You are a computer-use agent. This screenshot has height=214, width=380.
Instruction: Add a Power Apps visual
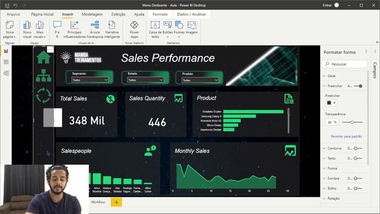pyautogui.click(x=134, y=29)
